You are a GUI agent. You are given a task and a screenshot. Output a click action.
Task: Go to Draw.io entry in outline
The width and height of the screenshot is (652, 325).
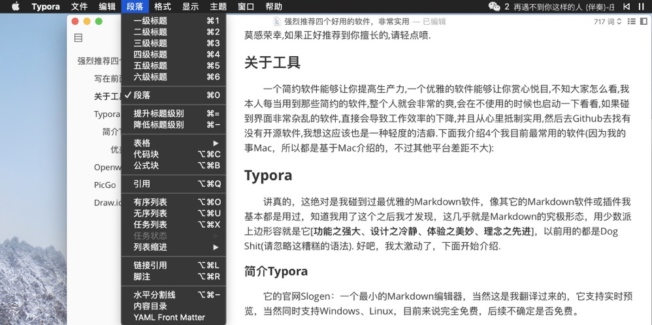pos(107,203)
